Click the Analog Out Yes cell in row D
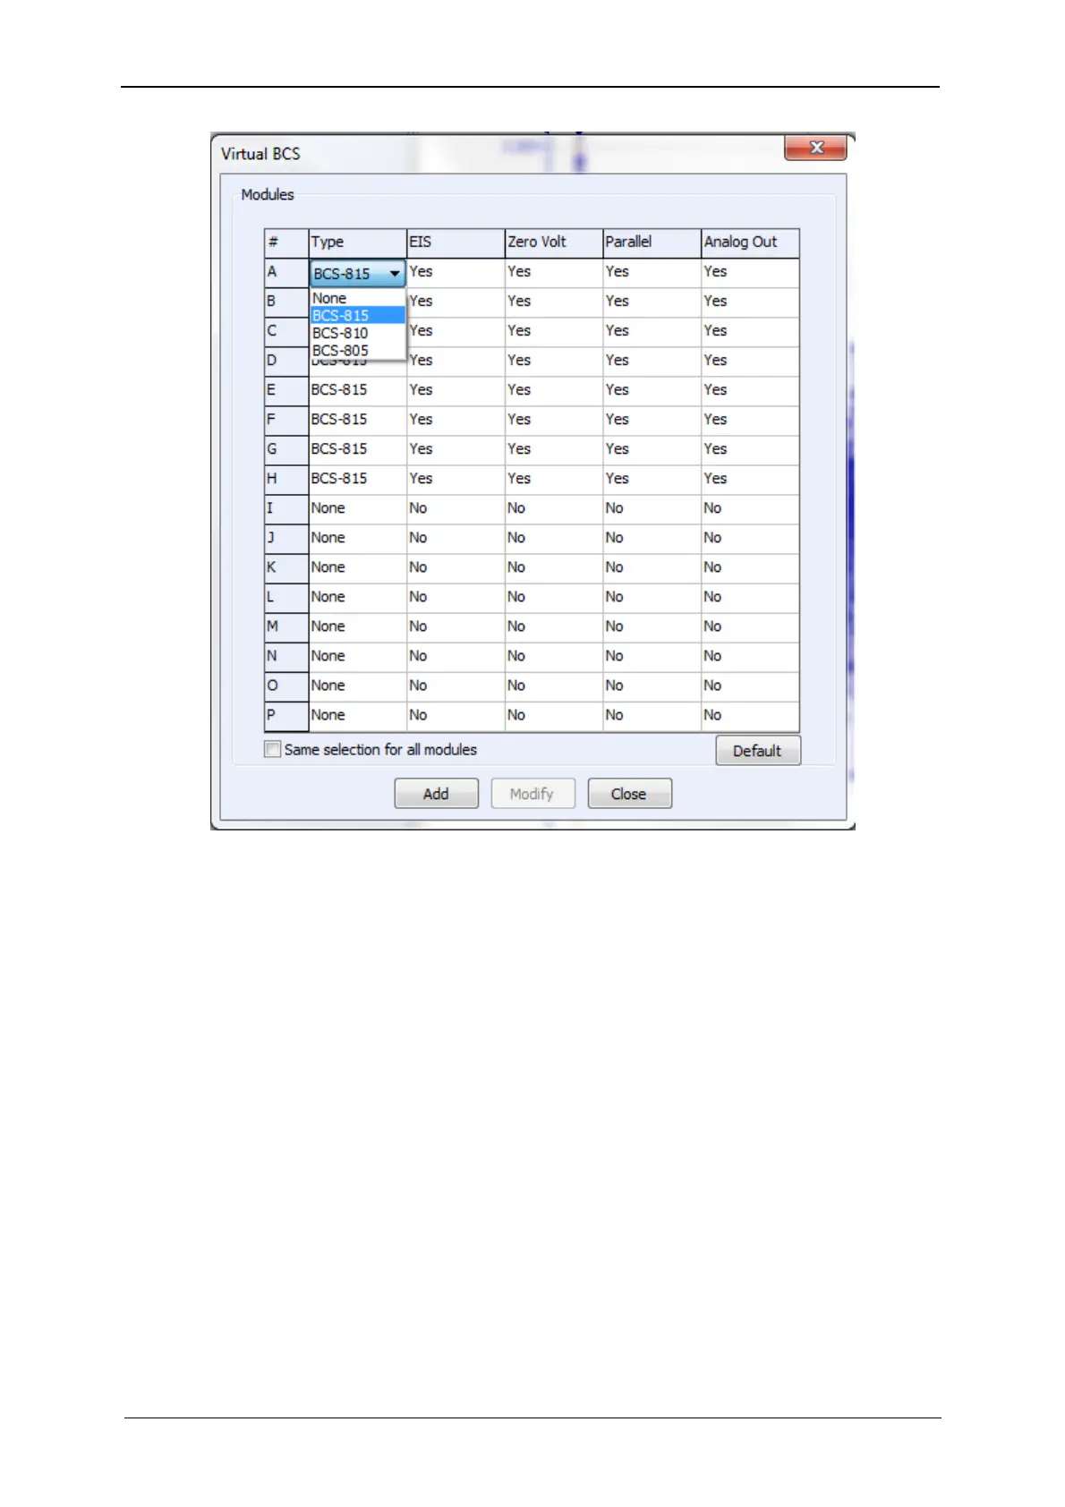This screenshot has width=1065, height=1507. coord(750,361)
